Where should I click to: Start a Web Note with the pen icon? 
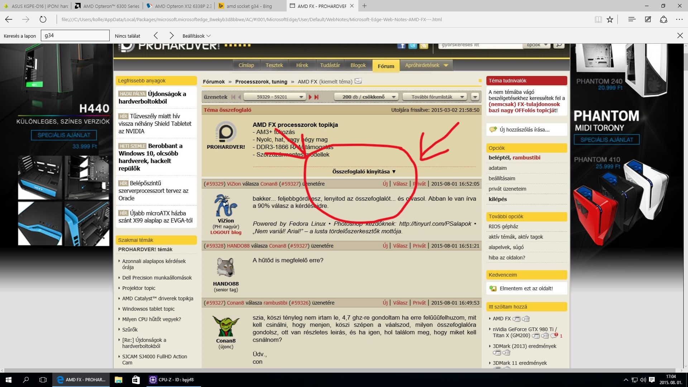[x=648, y=19]
